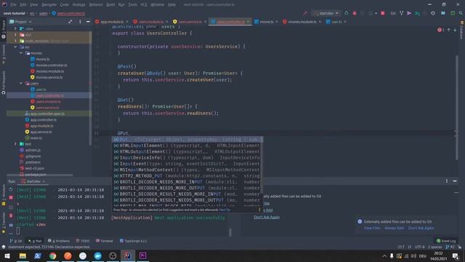
Task: Click the red error indicator in editor
Action: (440, 30)
